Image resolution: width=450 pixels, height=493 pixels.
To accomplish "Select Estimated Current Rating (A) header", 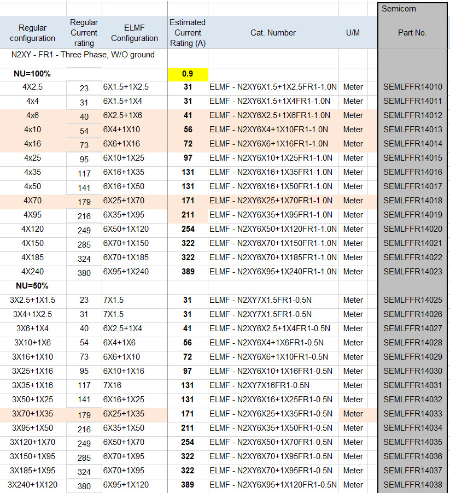I will pyautogui.click(x=188, y=33).
